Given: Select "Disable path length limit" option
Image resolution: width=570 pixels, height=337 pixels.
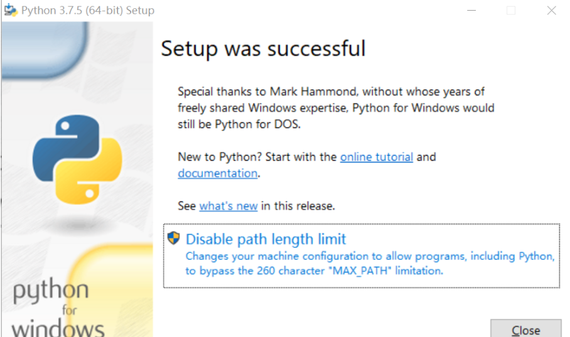Looking at the screenshot, I should coord(266,239).
